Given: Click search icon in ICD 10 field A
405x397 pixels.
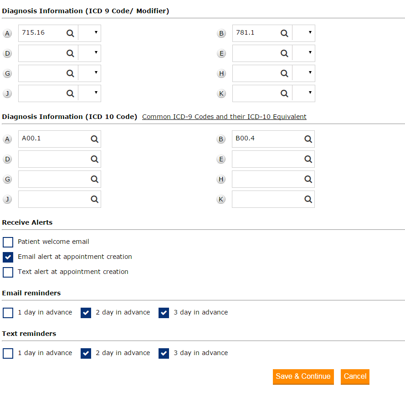Looking at the screenshot, I should click(94, 139).
